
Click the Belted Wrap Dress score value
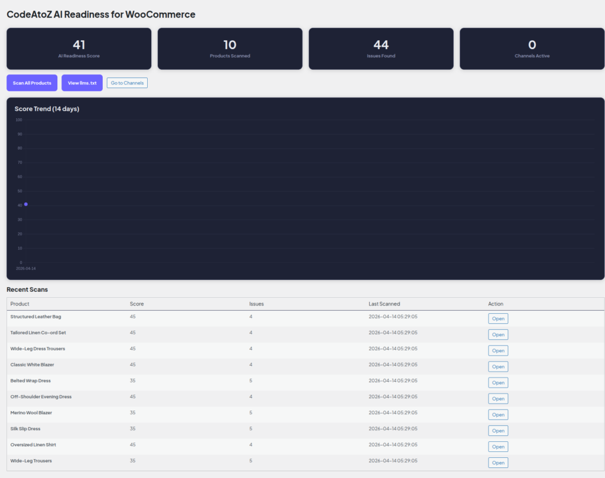(x=133, y=381)
